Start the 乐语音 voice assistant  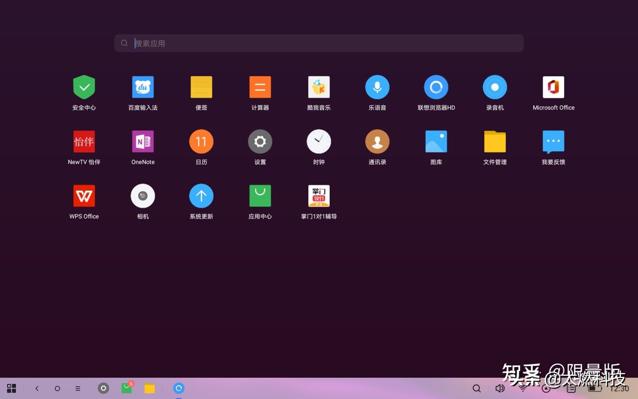click(377, 87)
